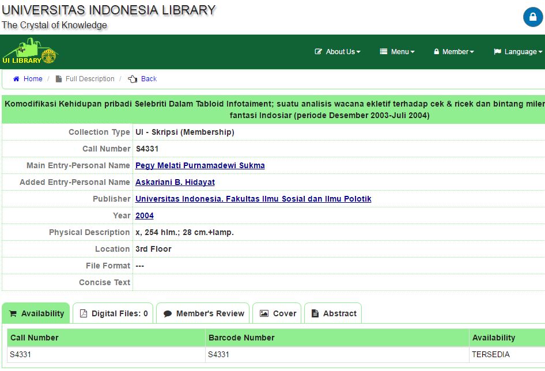545x371 pixels.
Task: Open the Menu dropdown in navbar
Action: 398,52
